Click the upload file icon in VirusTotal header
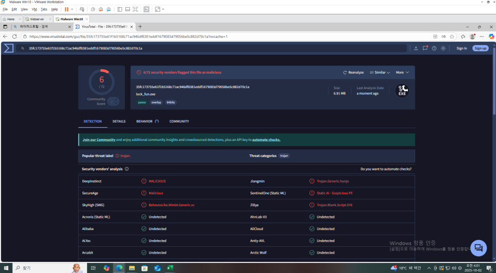The image size is (496, 273). point(416,48)
